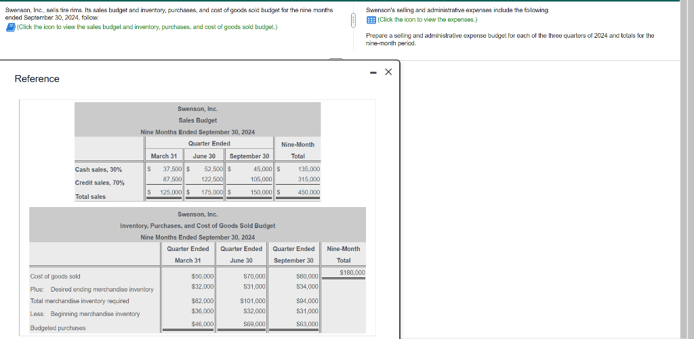Select the $94,000 total inventory required cell
Viewport: 694px width, 339px height.
(307, 300)
